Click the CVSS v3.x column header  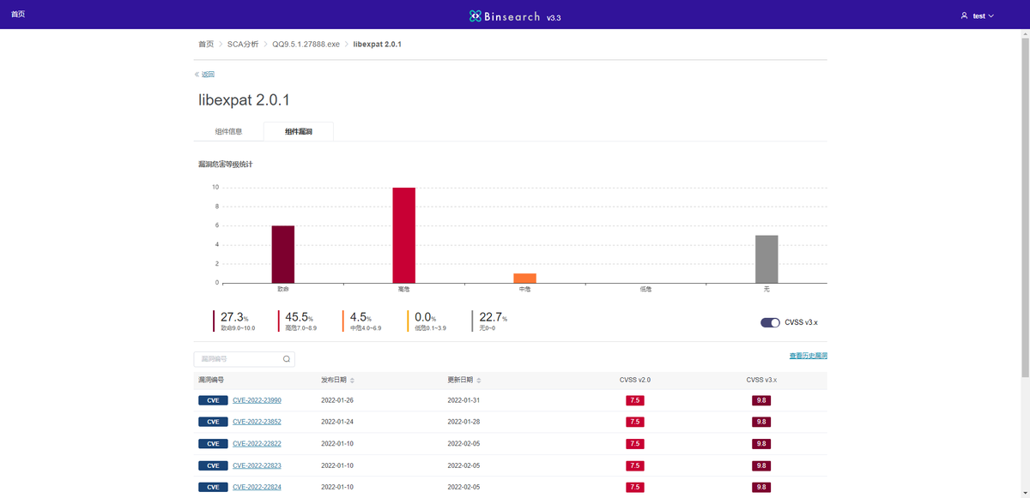(x=761, y=380)
